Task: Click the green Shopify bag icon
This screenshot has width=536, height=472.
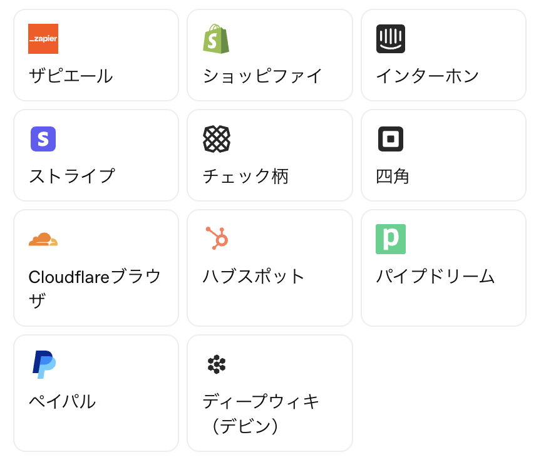Action: 216,39
